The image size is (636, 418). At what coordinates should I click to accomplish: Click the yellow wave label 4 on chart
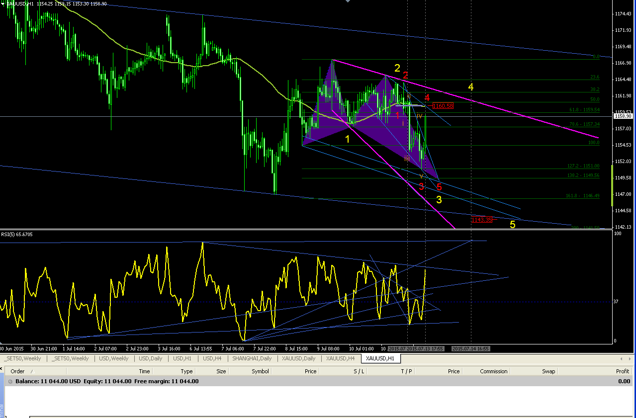click(470, 87)
